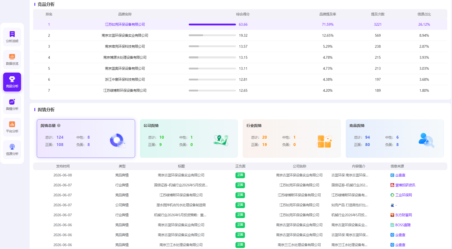Click the 竞品分析 section heading
452x249 pixels.
[46, 4]
